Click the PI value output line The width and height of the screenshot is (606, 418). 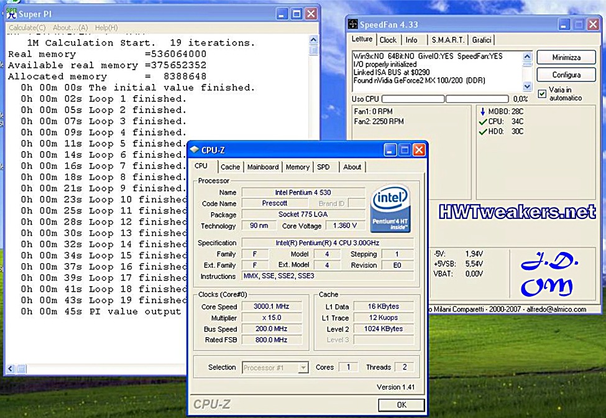(x=101, y=312)
